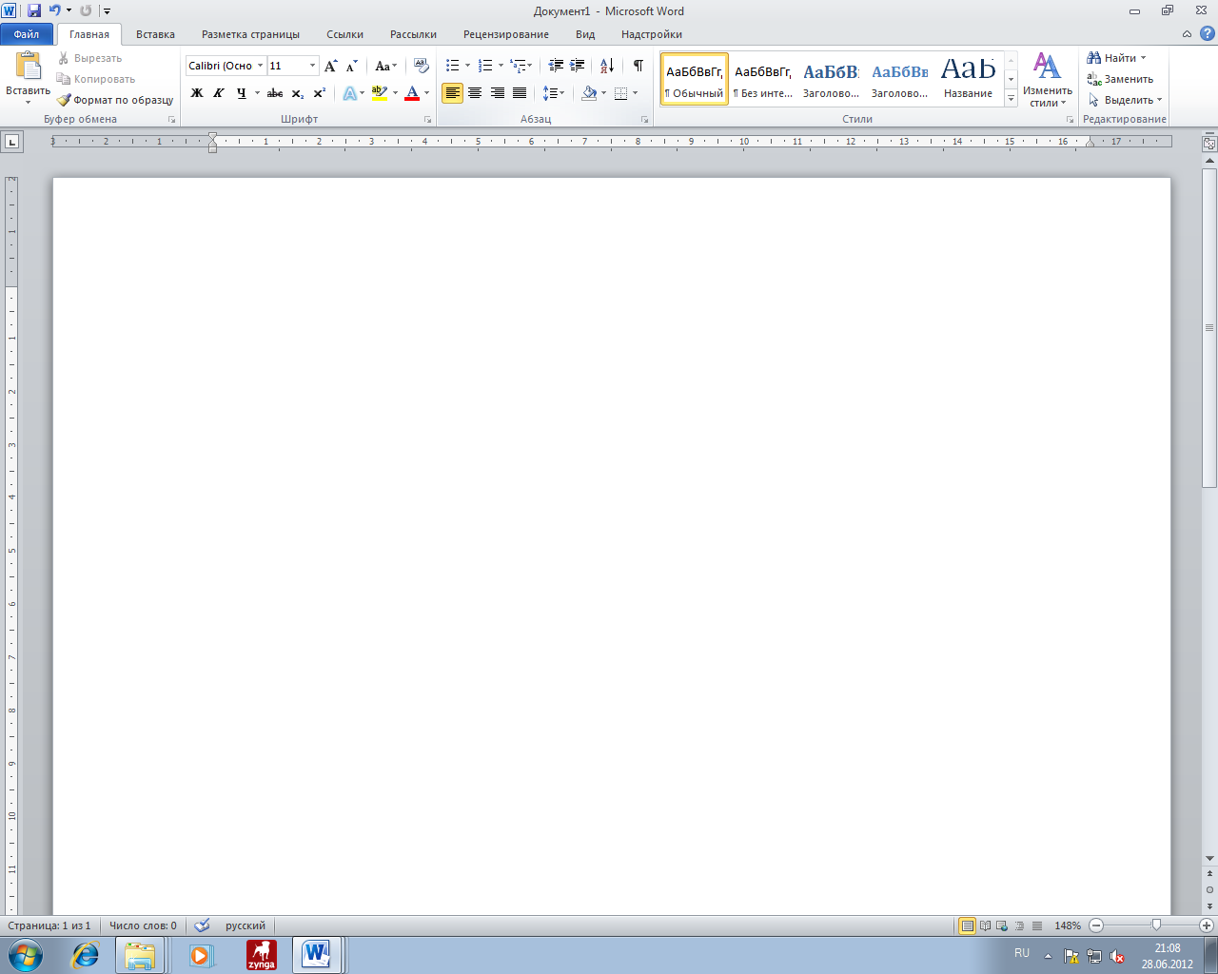Image resolution: width=1218 pixels, height=974 pixels.
Task: Click the Shrink Font icon
Action: click(351, 66)
